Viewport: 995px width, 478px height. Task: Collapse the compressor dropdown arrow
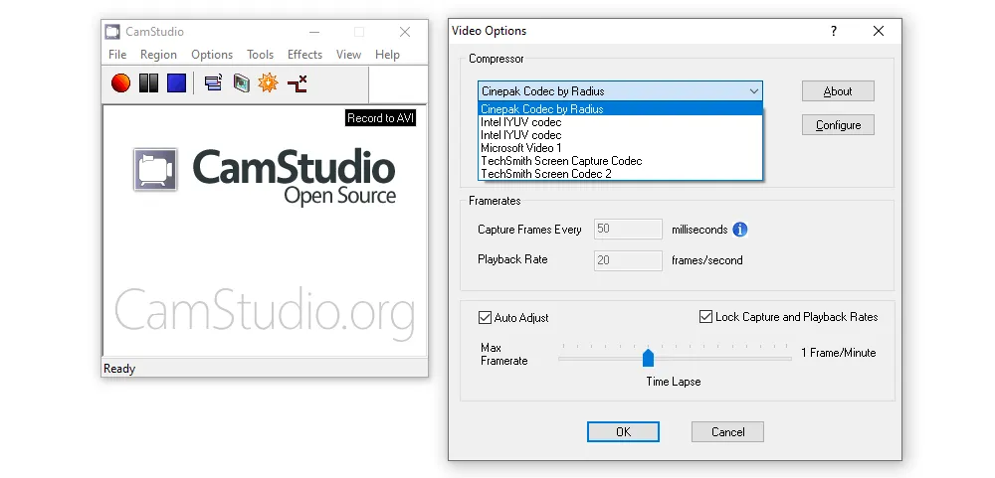pos(751,91)
